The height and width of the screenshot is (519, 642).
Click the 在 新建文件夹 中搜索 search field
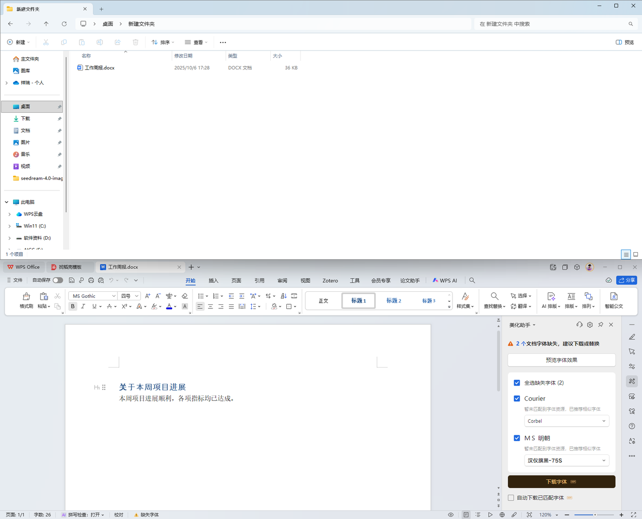[x=555, y=24]
